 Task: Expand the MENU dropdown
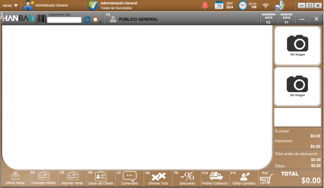point(10,6)
